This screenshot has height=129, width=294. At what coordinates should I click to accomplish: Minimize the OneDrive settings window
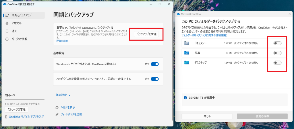[x=151, y=4]
